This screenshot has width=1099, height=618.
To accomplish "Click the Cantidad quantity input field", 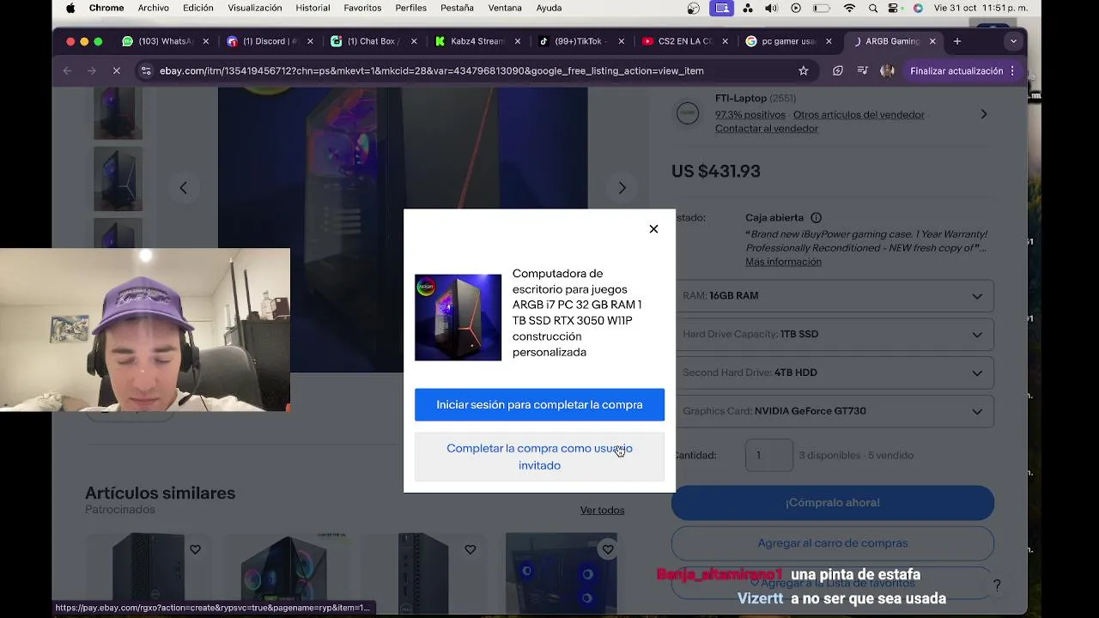I will pos(768,456).
